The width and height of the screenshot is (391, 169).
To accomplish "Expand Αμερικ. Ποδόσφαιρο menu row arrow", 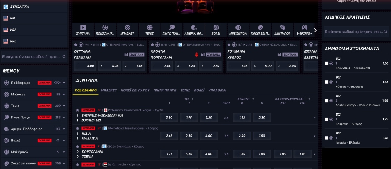I will (x=64, y=129).
